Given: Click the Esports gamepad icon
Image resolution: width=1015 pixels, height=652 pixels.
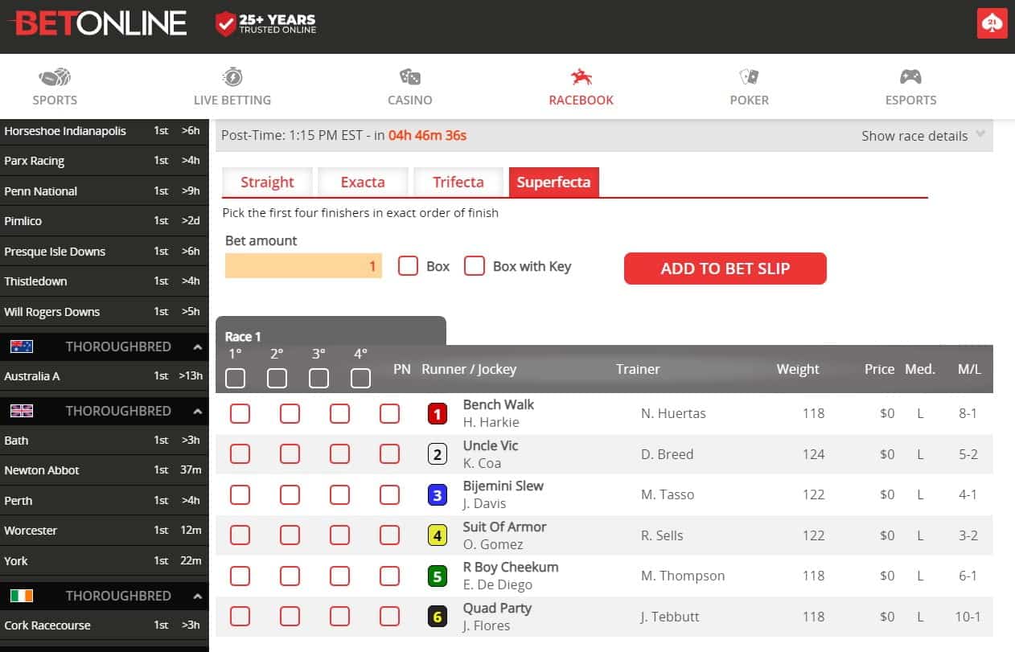Looking at the screenshot, I should tap(910, 77).
